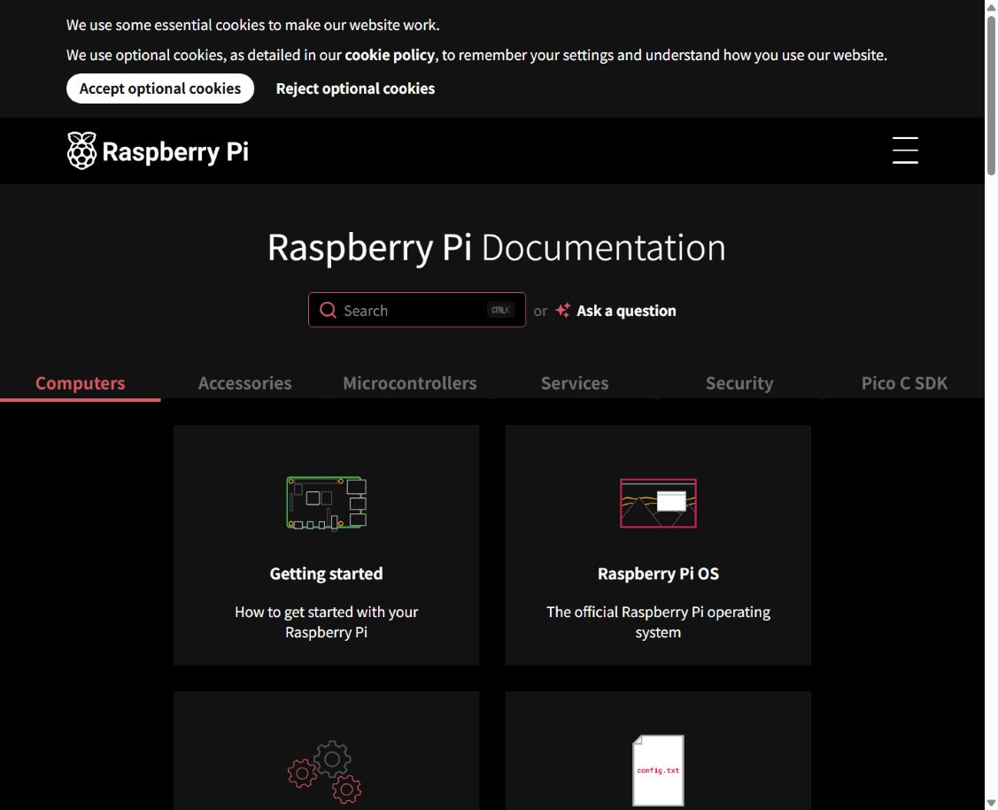This screenshot has height=810, width=998.
Task: Click the Raspberry Pi board icon
Action: (326, 503)
